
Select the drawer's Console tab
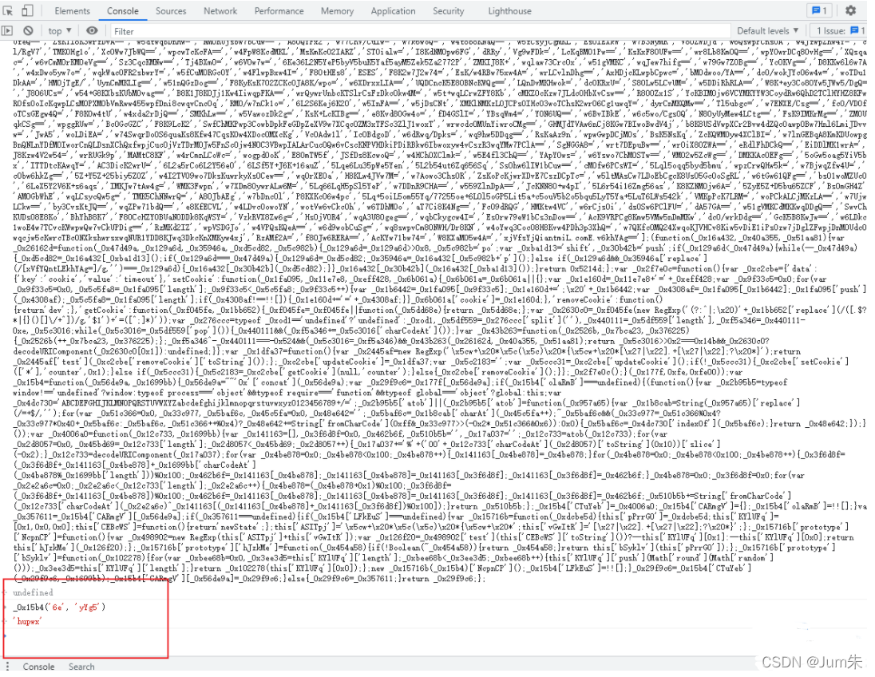point(38,667)
